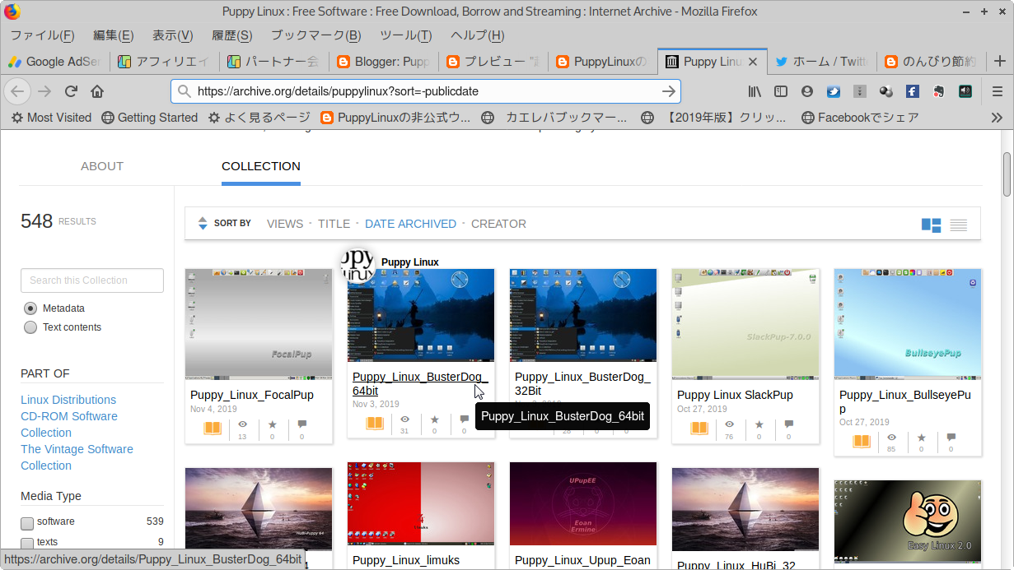Open the ヘルプ(H) menu
The image size is (1014, 570).
point(477,35)
